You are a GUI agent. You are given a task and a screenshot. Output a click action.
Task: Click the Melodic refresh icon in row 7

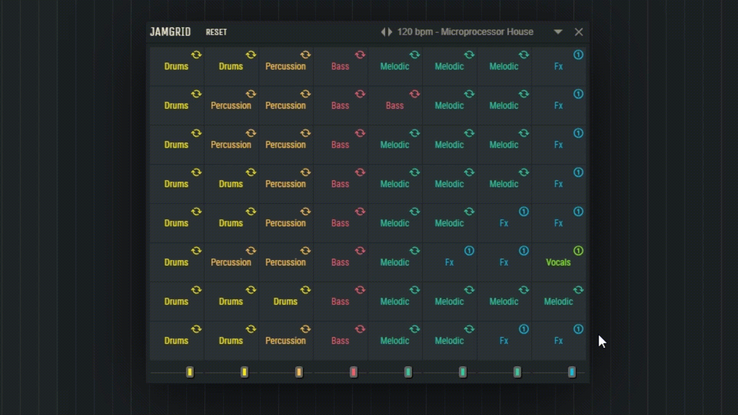(414, 290)
